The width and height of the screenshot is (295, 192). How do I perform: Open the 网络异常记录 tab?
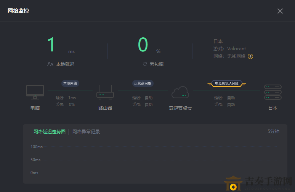(86, 132)
